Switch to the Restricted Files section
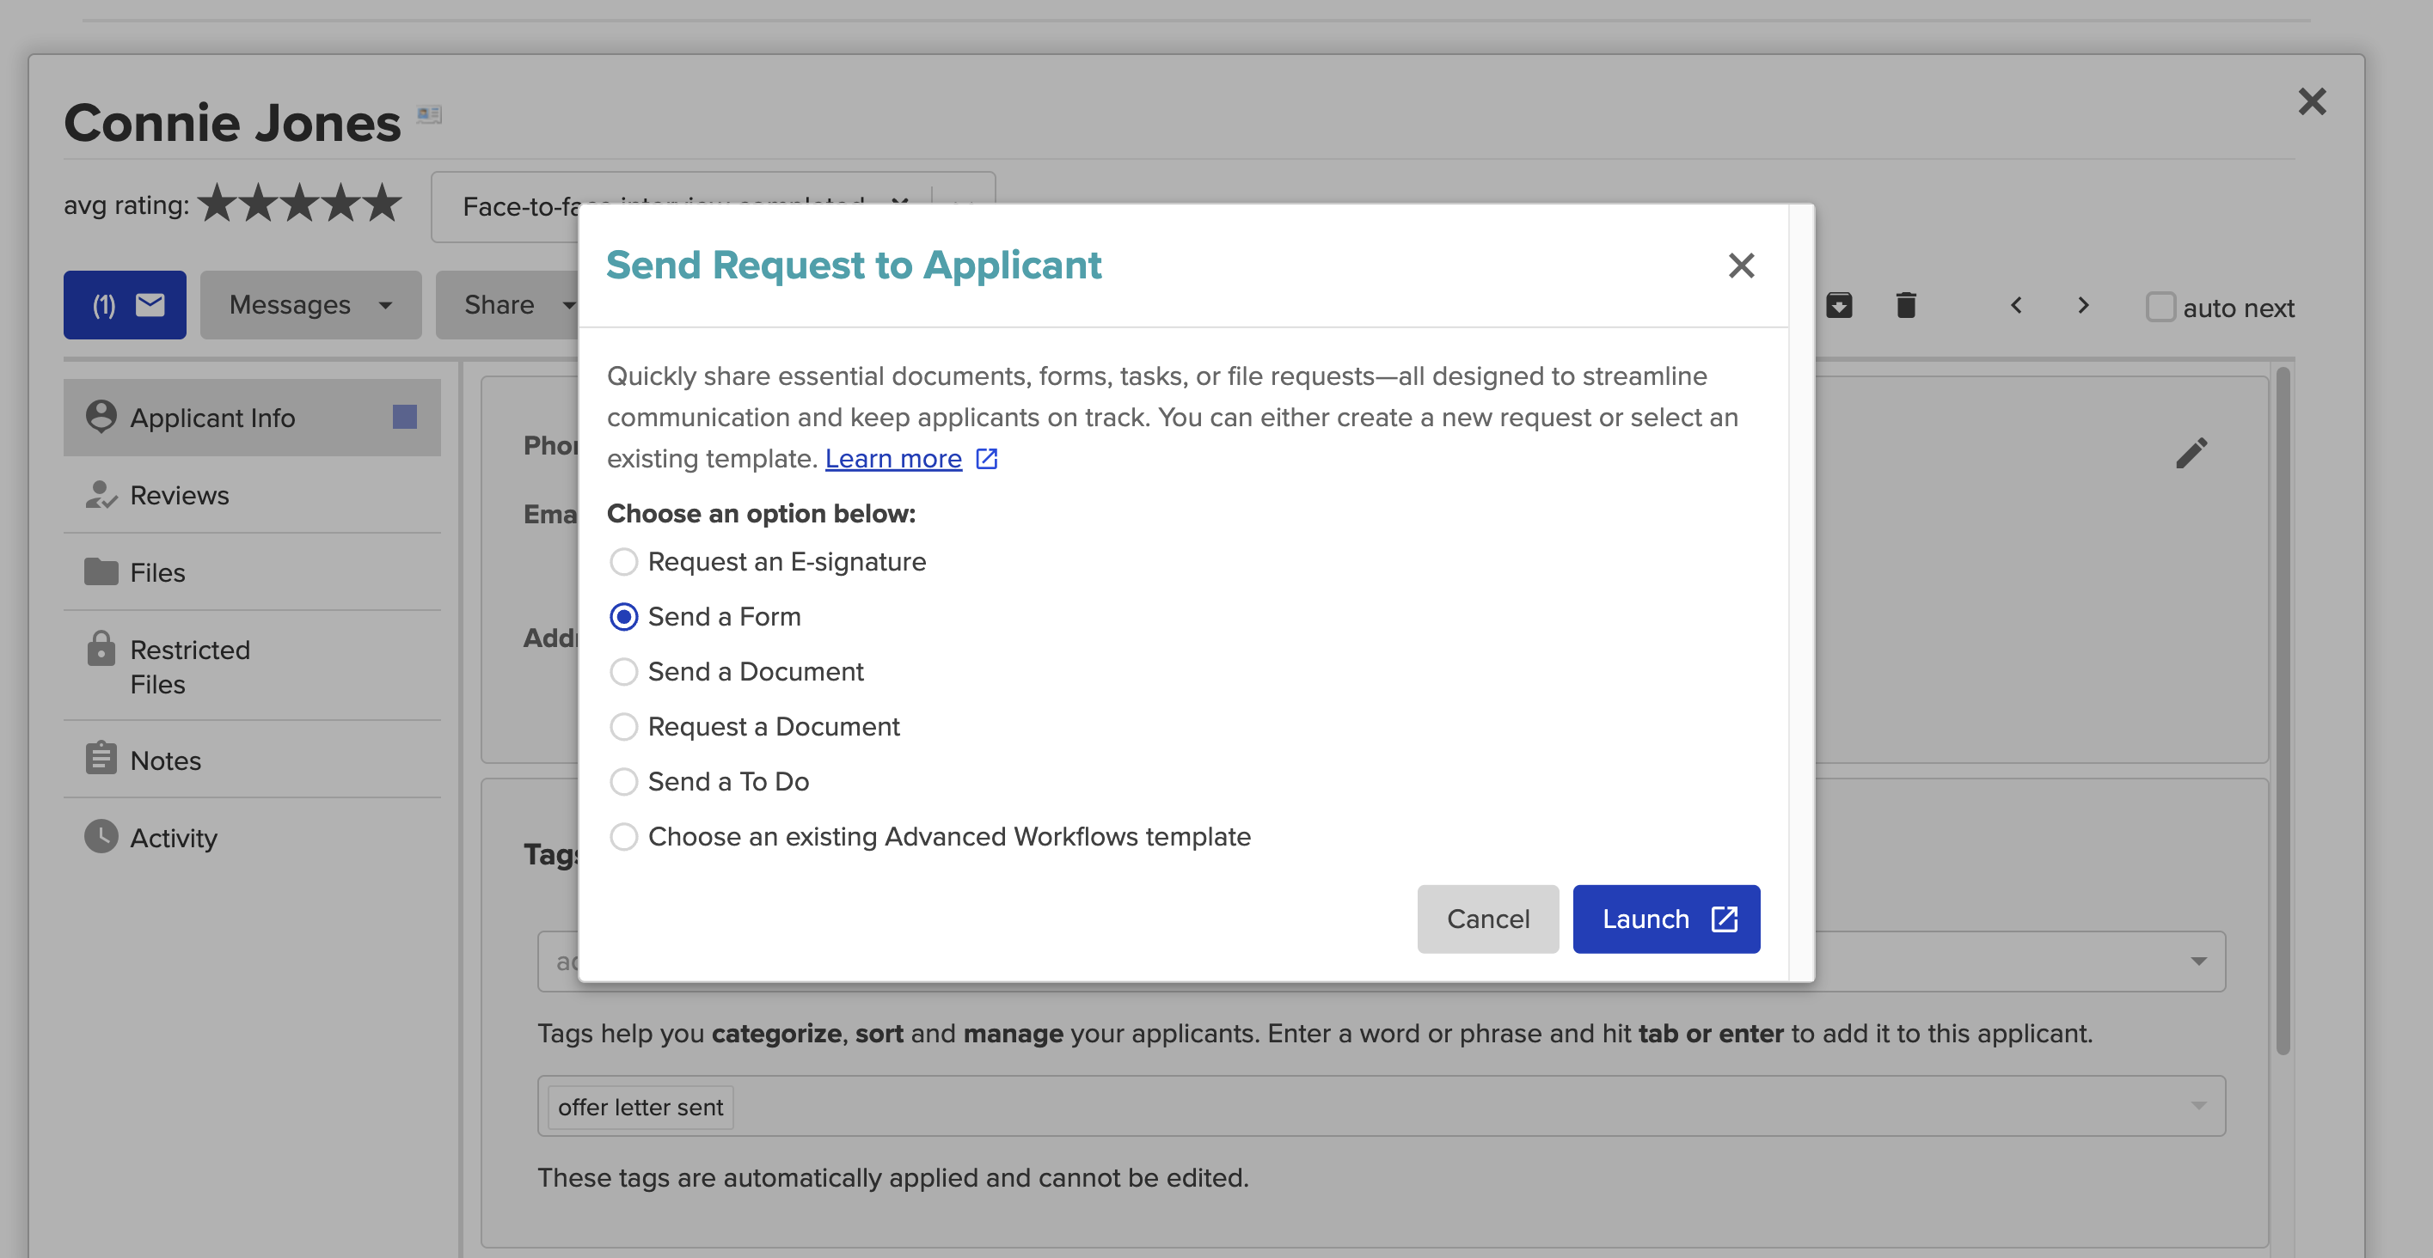Image resolution: width=2433 pixels, height=1258 pixels. [189, 666]
